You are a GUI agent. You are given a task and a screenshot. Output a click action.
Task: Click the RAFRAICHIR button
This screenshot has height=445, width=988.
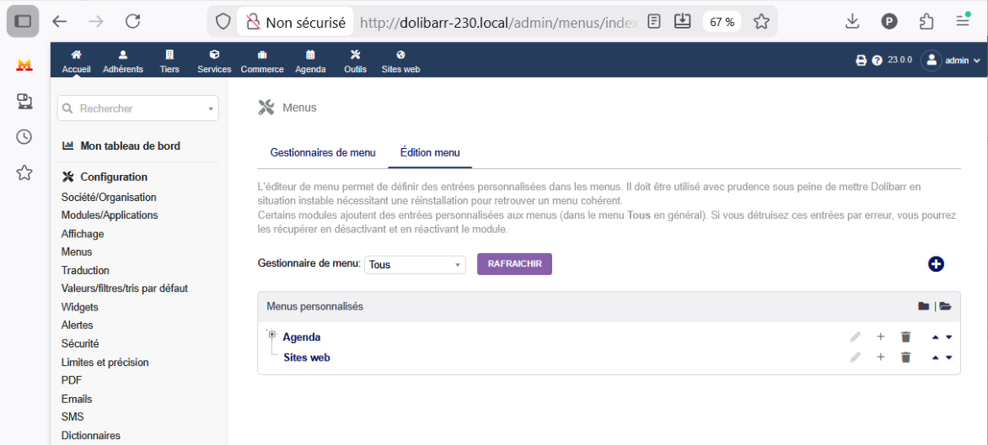click(515, 264)
